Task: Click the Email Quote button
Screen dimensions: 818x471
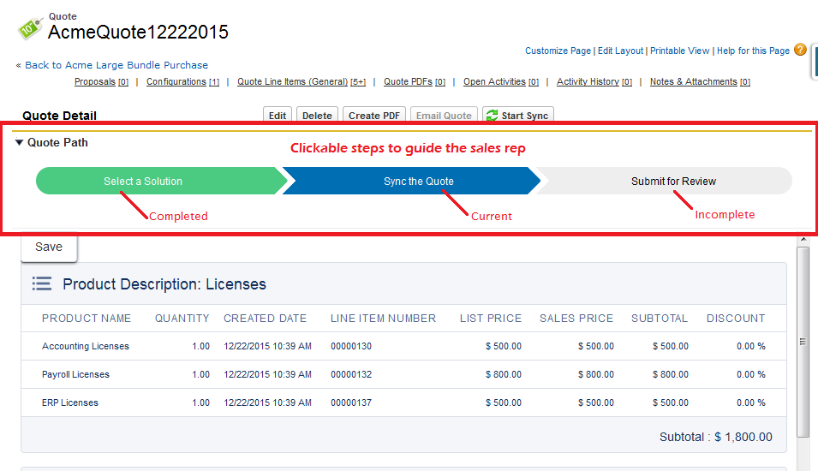Action: coord(444,116)
